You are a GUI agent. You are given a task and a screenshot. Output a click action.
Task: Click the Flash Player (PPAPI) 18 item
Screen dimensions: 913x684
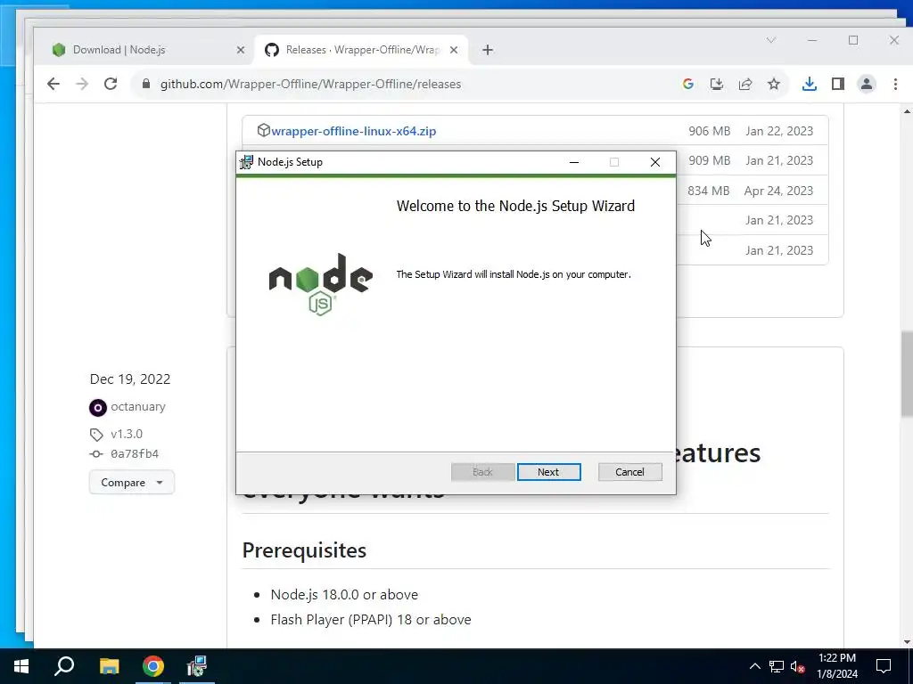[x=371, y=620]
